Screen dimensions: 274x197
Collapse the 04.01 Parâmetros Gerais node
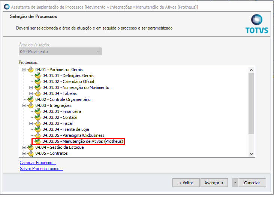pos(24,70)
